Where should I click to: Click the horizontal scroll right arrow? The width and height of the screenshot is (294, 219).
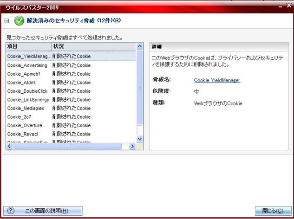pos(132,146)
